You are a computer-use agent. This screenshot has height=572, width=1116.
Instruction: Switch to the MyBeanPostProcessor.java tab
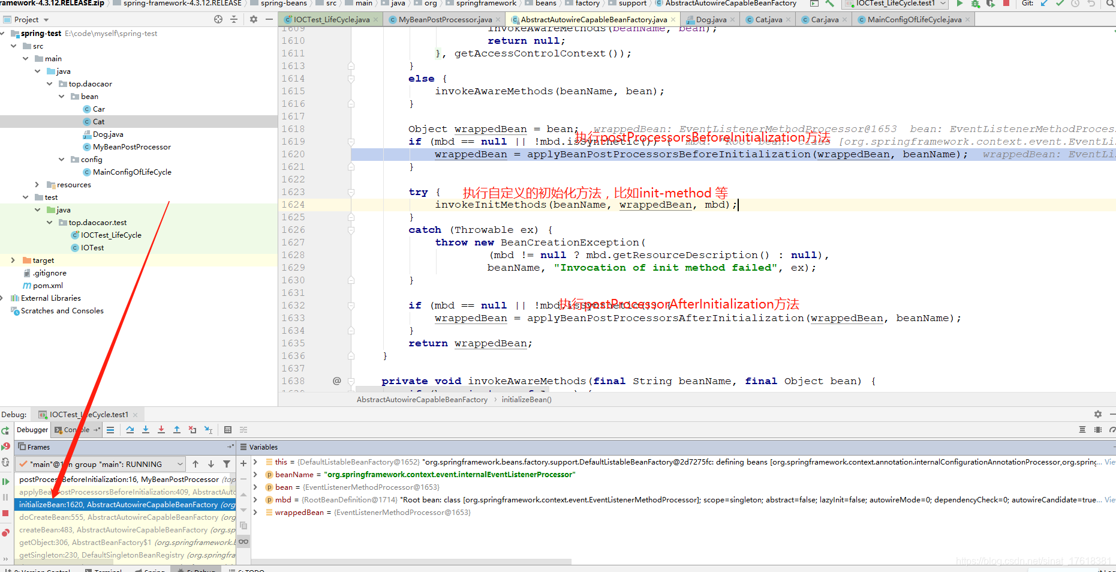(x=445, y=20)
